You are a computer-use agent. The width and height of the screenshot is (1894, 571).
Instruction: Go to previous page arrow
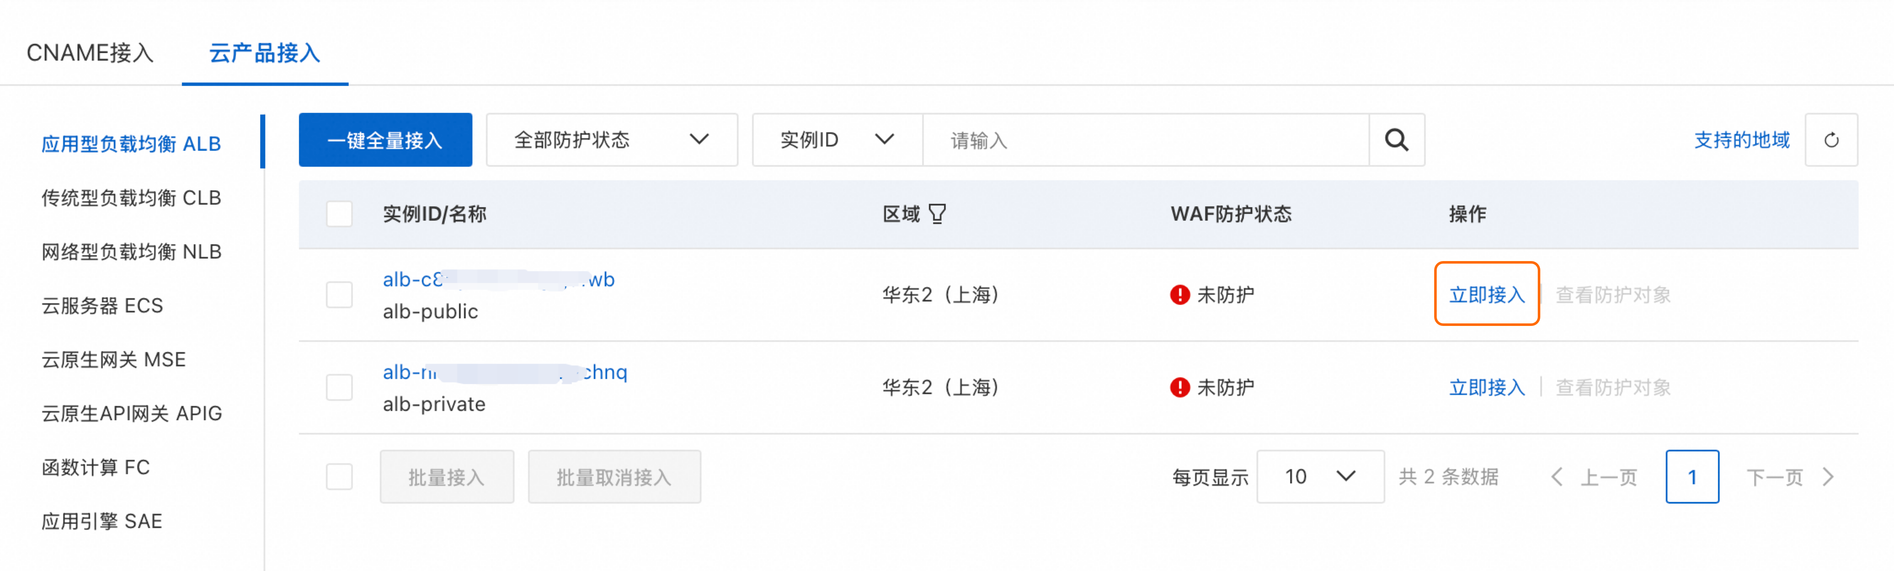pos(1557,477)
